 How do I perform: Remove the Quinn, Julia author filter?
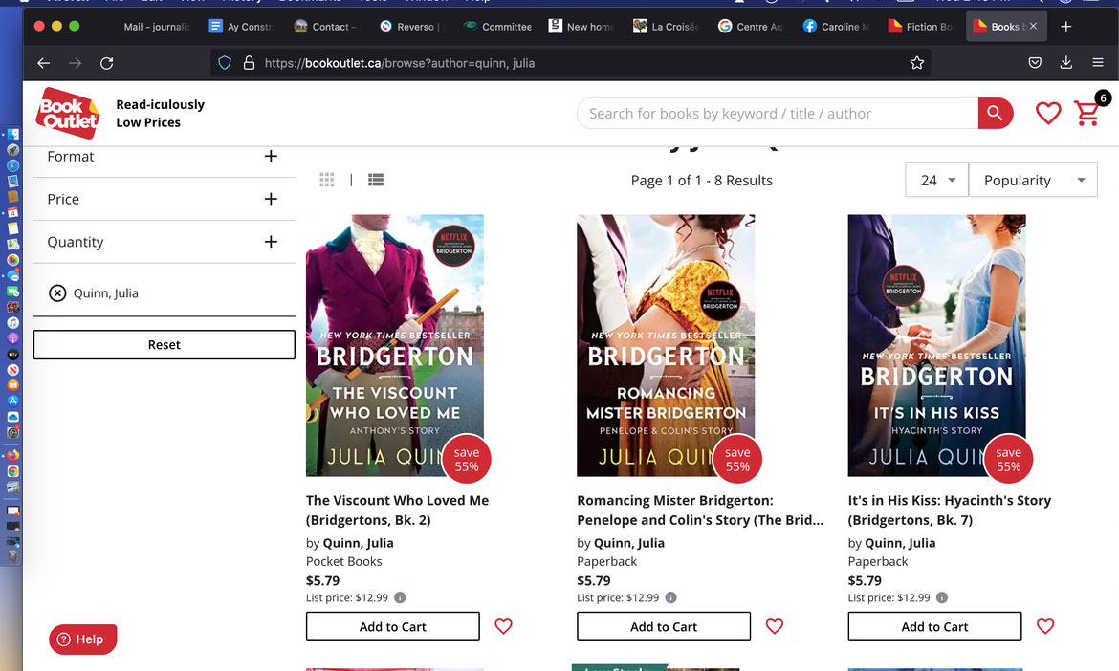point(57,293)
